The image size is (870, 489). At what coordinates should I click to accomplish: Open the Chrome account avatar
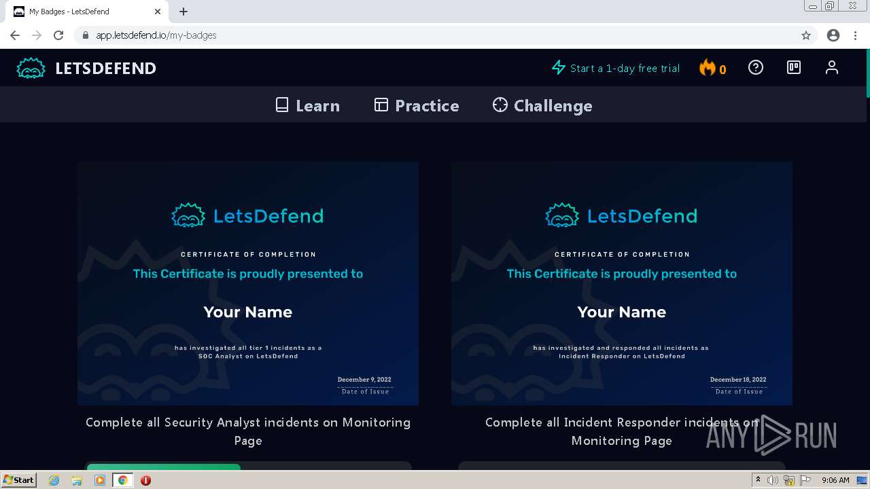point(833,35)
